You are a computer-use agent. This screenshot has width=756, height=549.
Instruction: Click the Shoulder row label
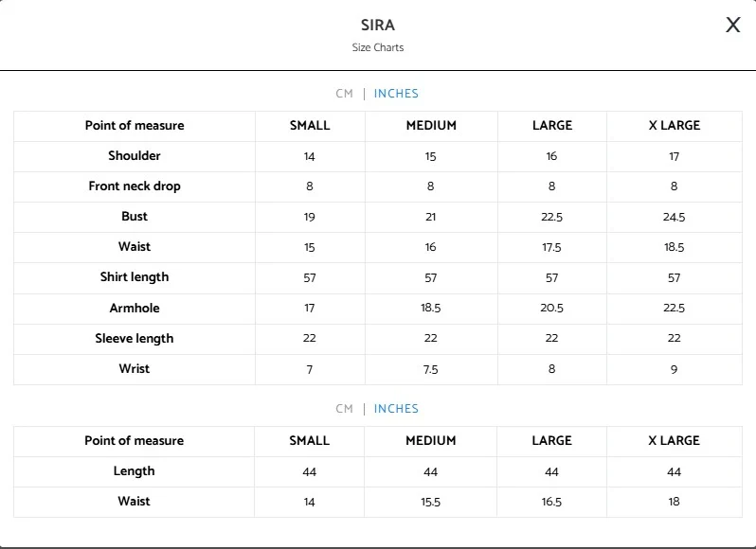[x=135, y=156]
